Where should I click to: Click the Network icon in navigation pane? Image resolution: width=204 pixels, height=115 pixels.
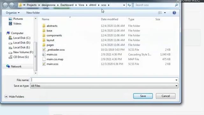[x=8, y=66]
